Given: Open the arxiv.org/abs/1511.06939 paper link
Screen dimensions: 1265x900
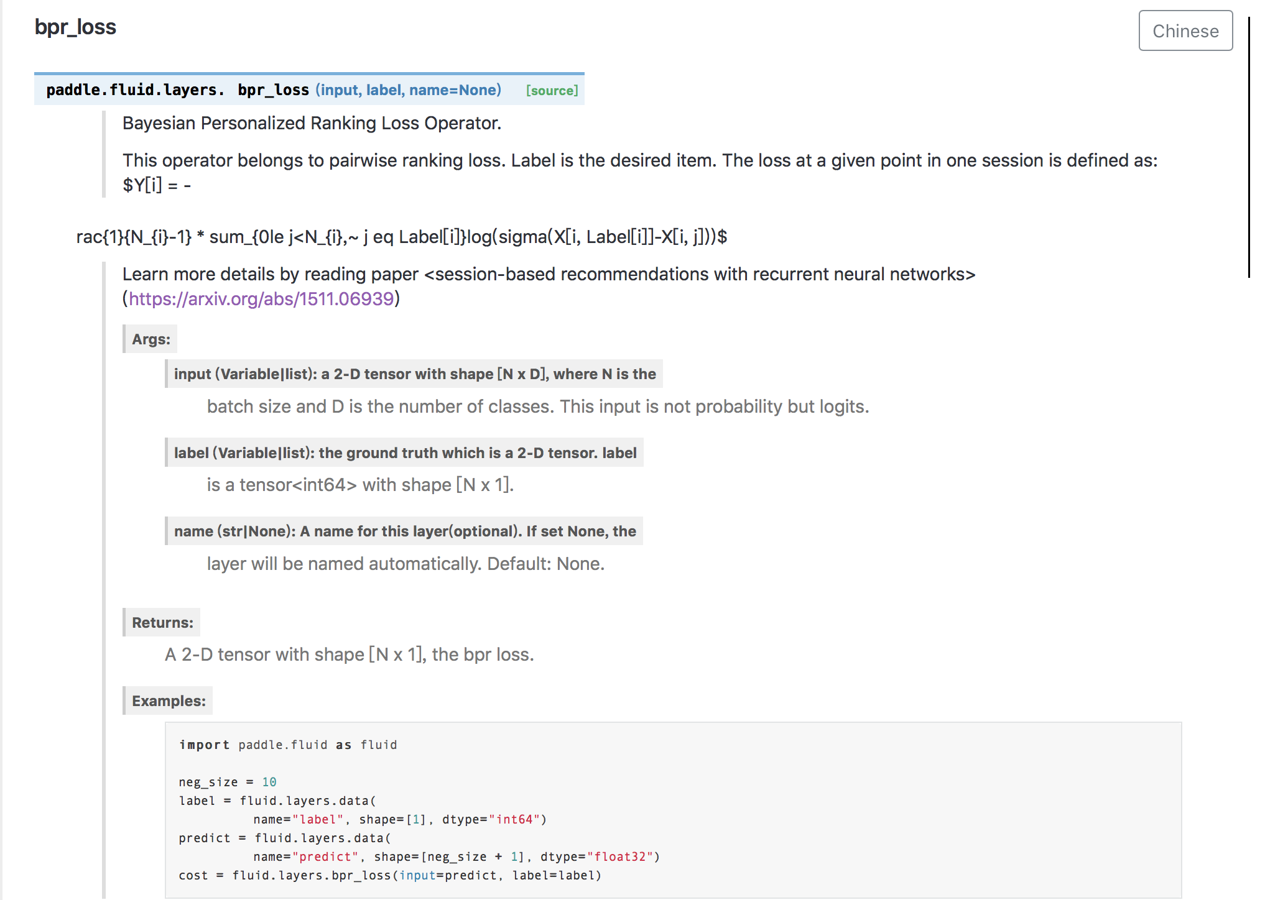Looking at the screenshot, I should (261, 299).
